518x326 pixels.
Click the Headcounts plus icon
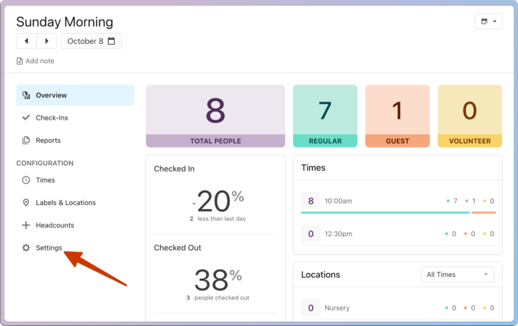point(27,225)
